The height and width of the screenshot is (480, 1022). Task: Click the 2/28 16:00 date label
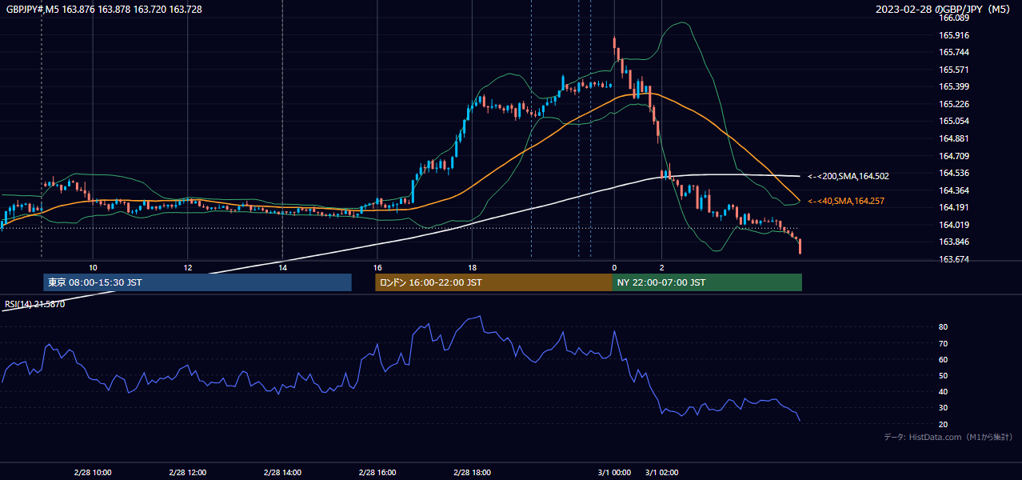377,473
